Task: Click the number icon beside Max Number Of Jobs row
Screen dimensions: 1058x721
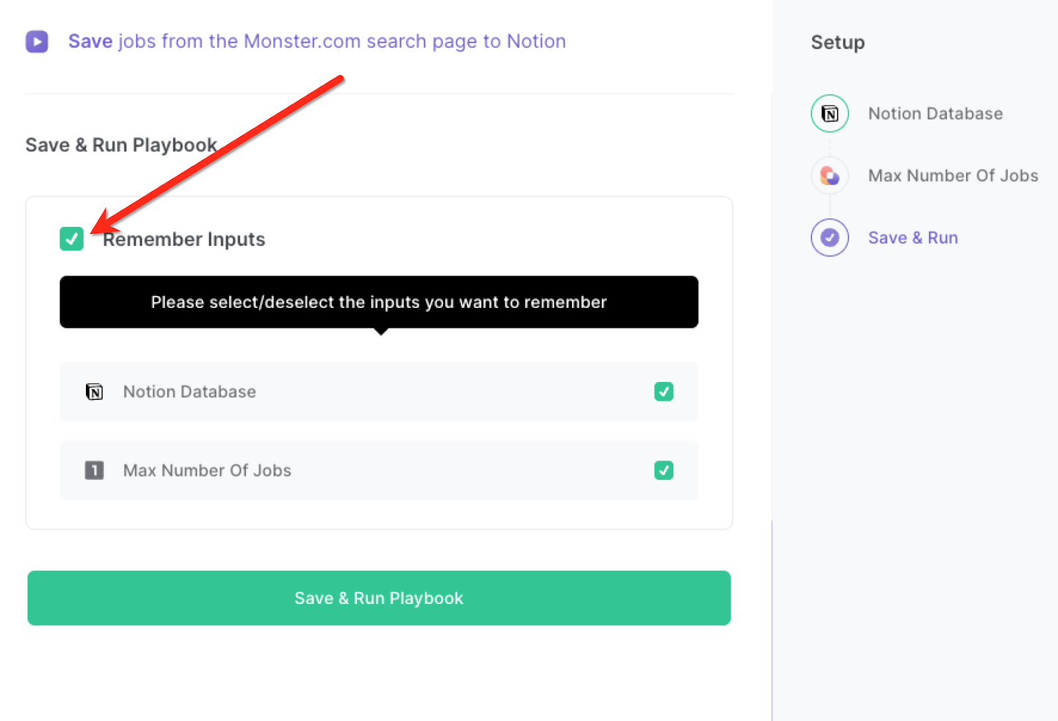Action: point(95,471)
